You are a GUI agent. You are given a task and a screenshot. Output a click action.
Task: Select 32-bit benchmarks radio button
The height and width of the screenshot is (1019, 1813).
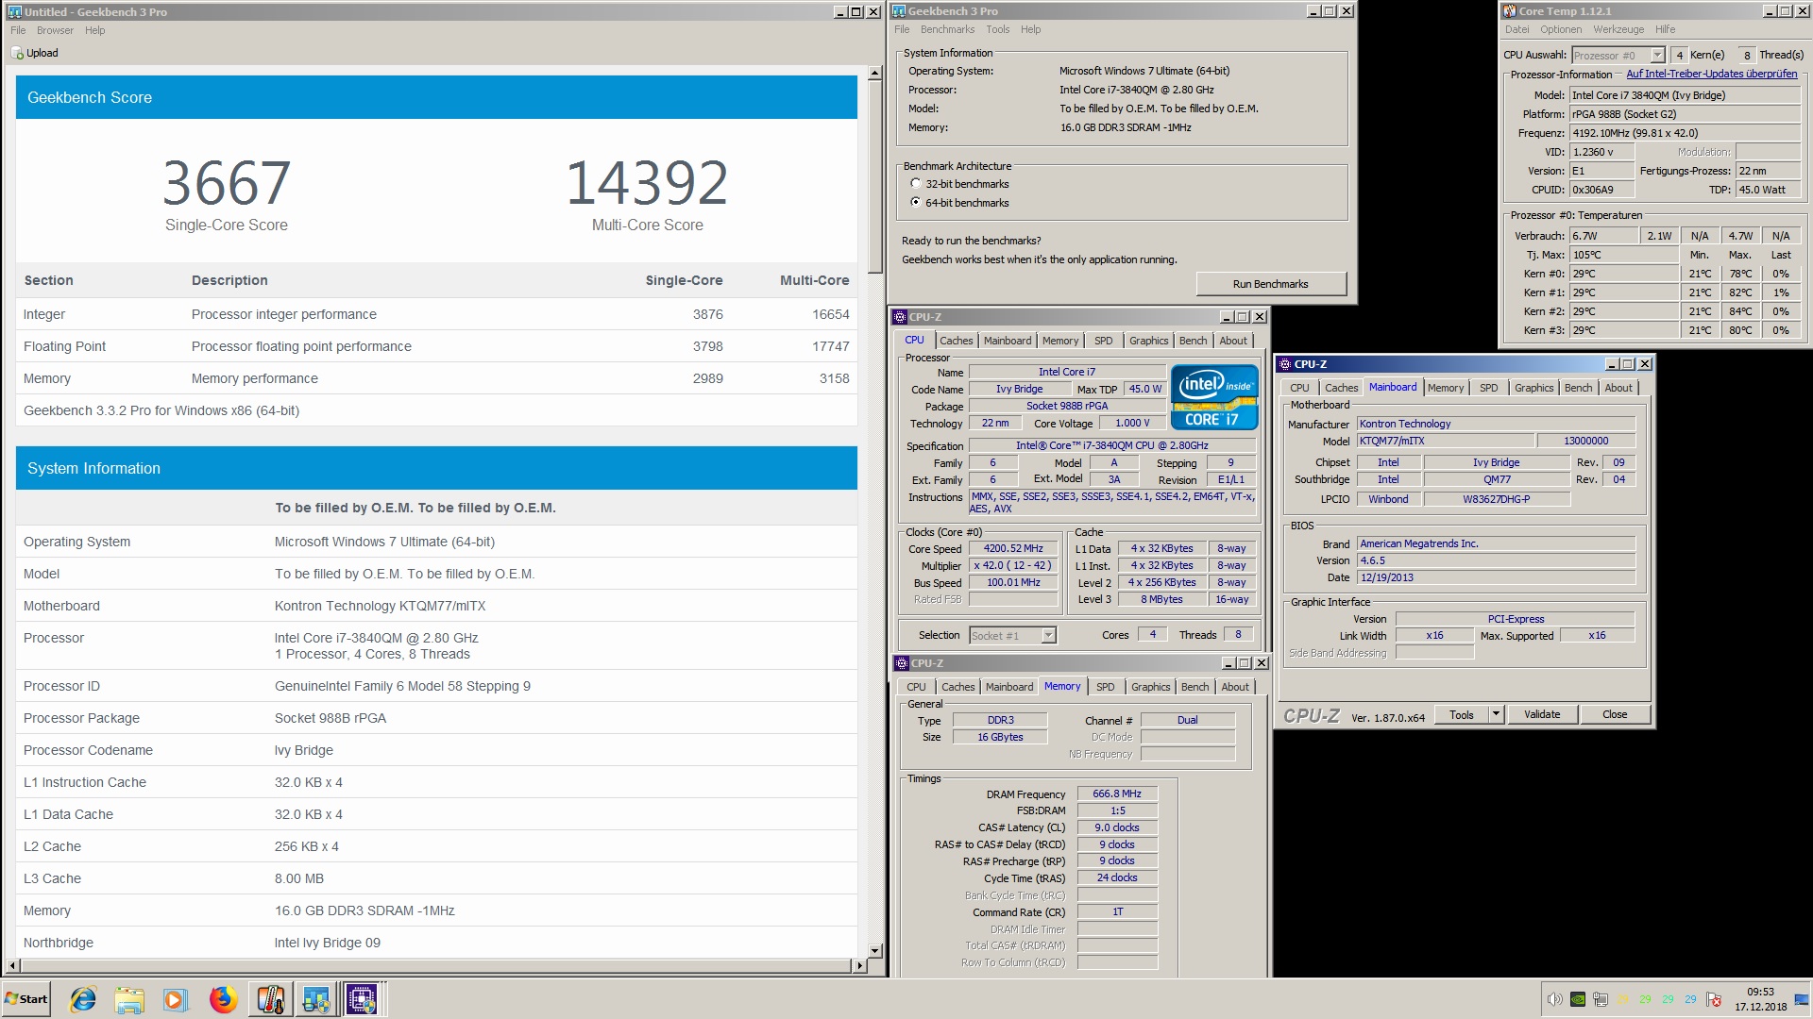coord(915,184)
